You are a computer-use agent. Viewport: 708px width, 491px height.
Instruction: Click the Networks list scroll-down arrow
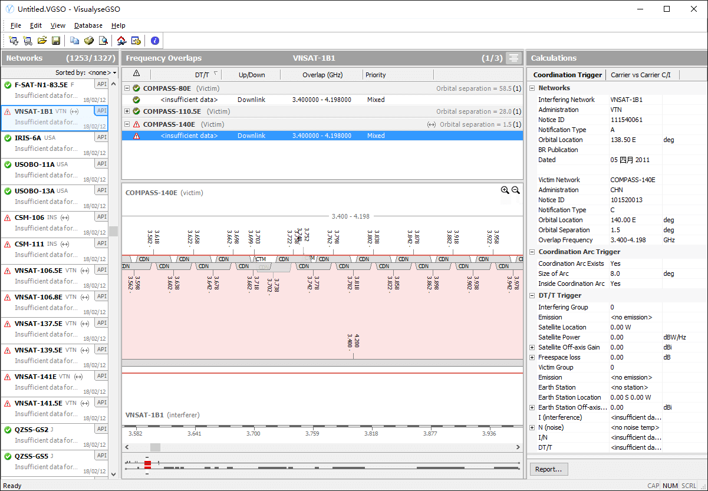coord(114,473)
